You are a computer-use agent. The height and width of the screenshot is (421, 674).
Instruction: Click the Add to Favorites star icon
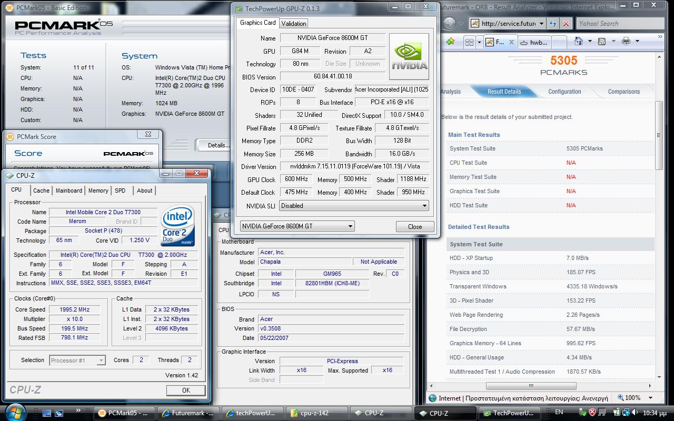(x=451, y=42)
